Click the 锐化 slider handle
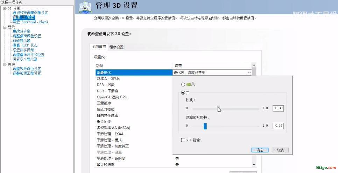Screen dimensions: 338x173 (x=218, y=108)
